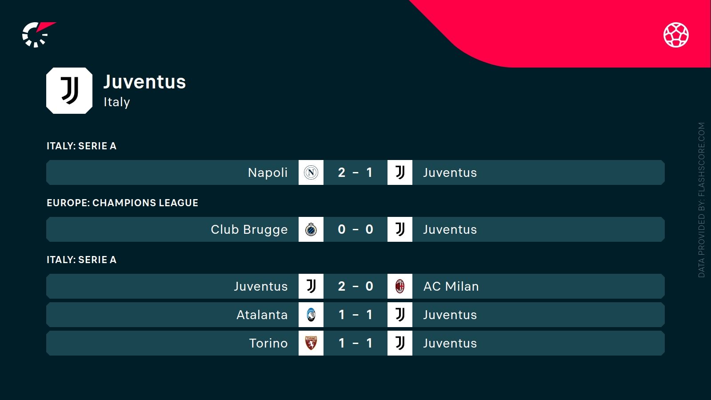
Task: Click the Napoli club badge
Action: [311, 172]
